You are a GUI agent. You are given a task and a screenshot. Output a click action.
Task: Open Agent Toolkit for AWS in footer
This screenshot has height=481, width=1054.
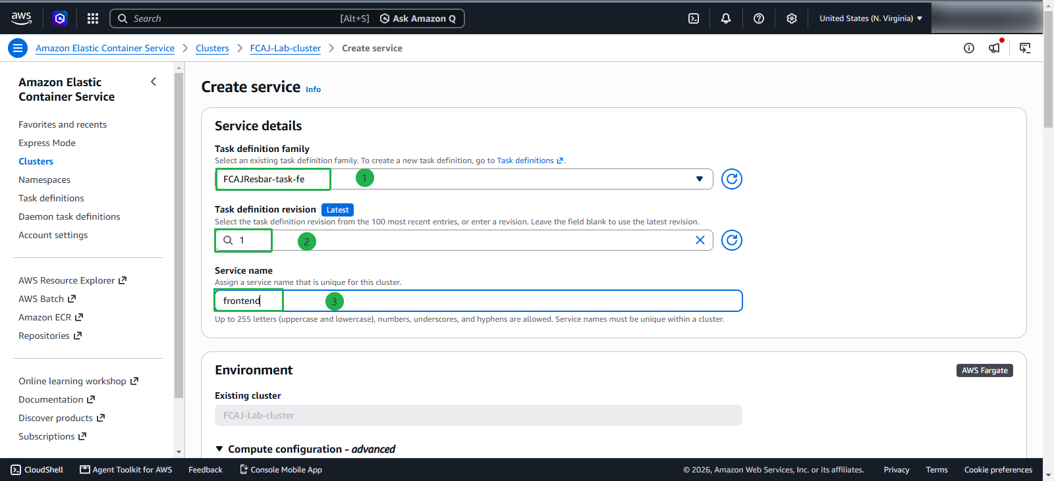pyautogui.click(x=126, y=470)
